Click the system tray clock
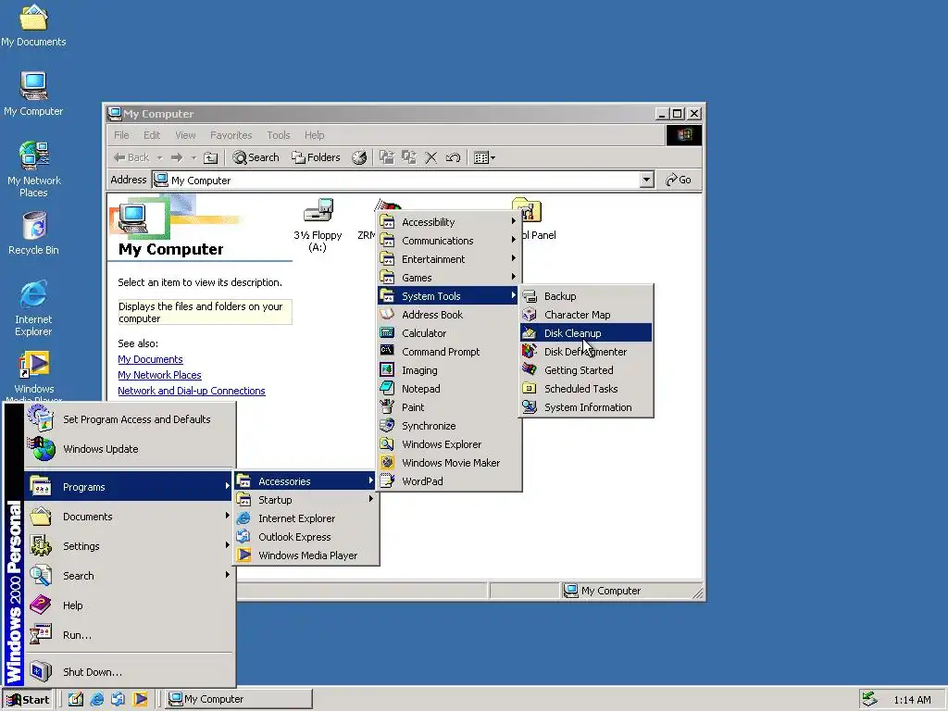 pos(912,700)
